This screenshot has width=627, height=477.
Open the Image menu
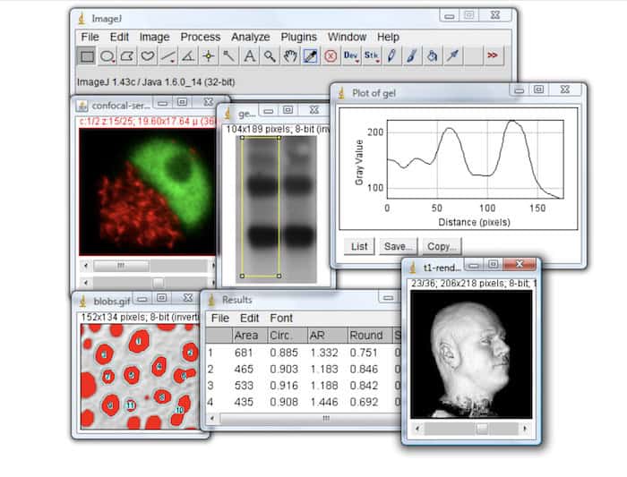click(154, 38)
